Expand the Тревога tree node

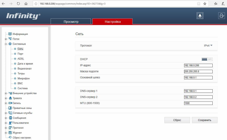click(x=6, y=98)
